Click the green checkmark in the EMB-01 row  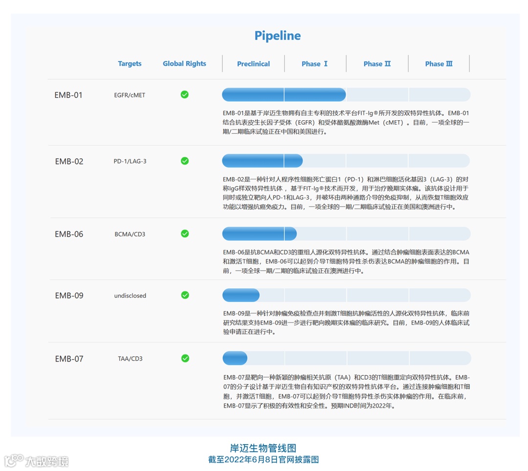click(184, 94)
